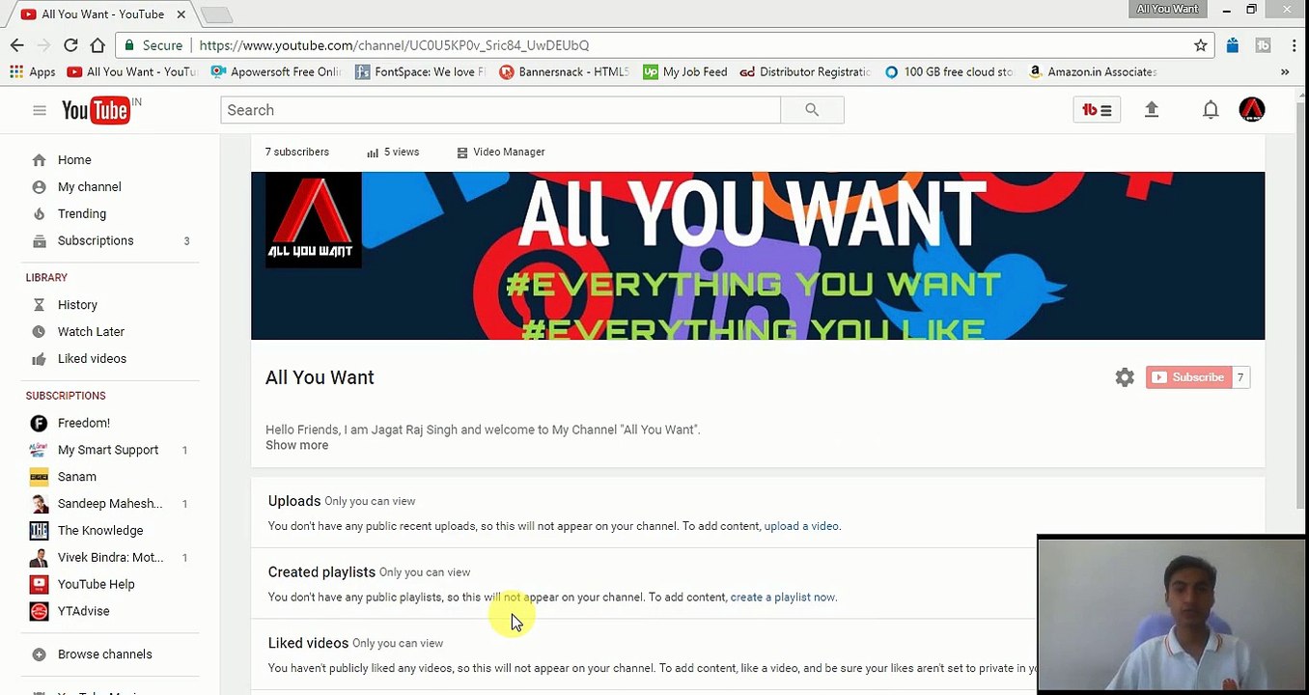Focus the YouTube search box

[500, 110]
